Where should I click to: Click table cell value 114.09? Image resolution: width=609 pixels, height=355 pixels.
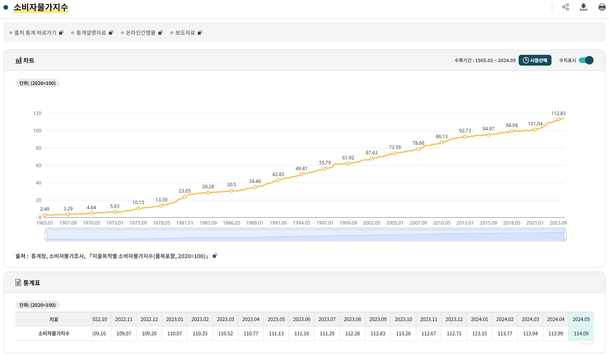click(x=581, y=333)
